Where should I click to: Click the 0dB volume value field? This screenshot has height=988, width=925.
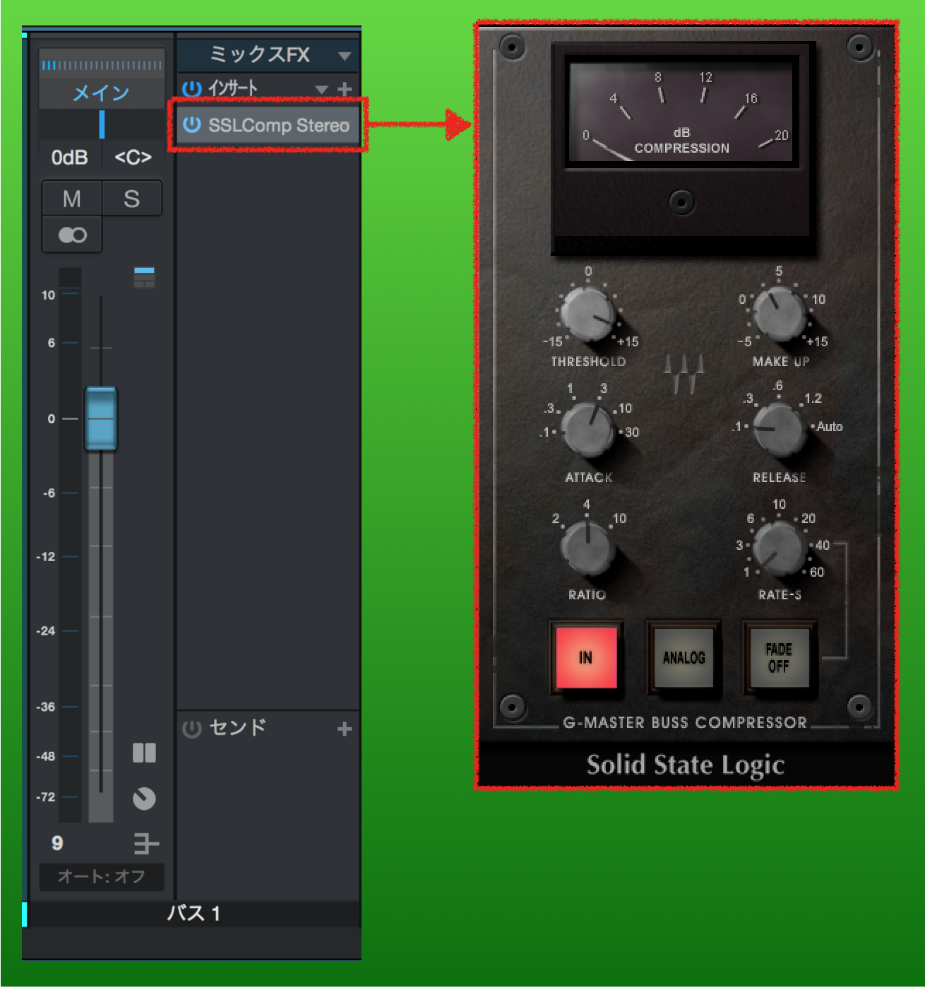70,157
